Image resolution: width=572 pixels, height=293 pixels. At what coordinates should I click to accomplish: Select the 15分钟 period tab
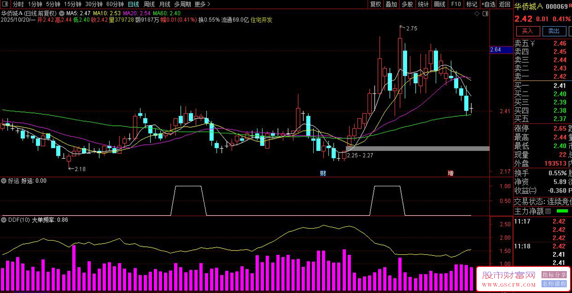(72, 4)
